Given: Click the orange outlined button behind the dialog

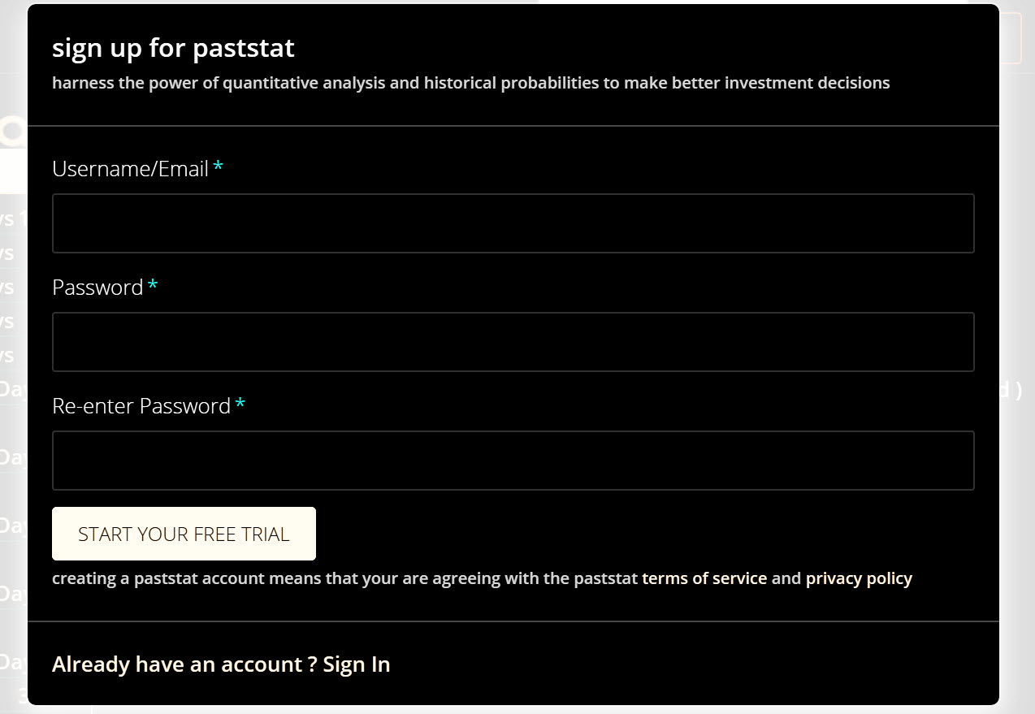Looking at the screenshot, I should tap(1011, 38).
